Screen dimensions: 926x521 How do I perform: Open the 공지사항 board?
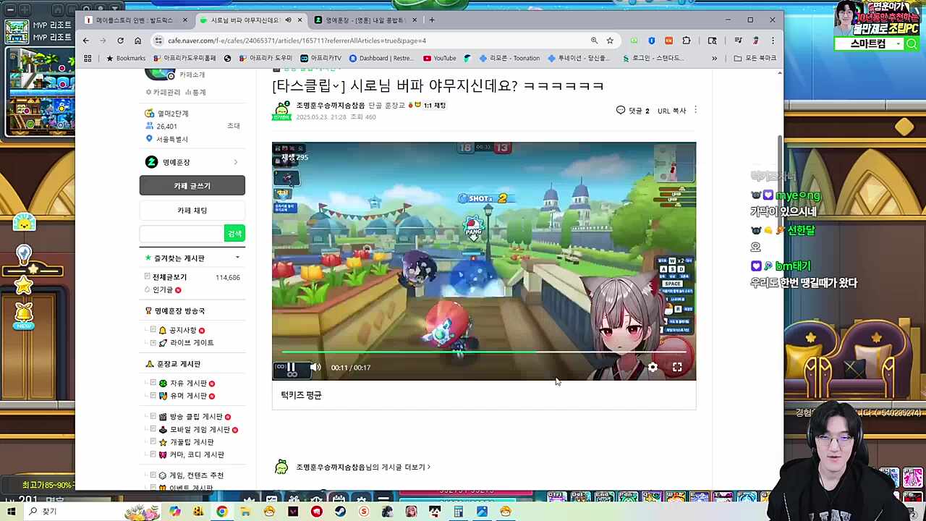click(182, 330)
